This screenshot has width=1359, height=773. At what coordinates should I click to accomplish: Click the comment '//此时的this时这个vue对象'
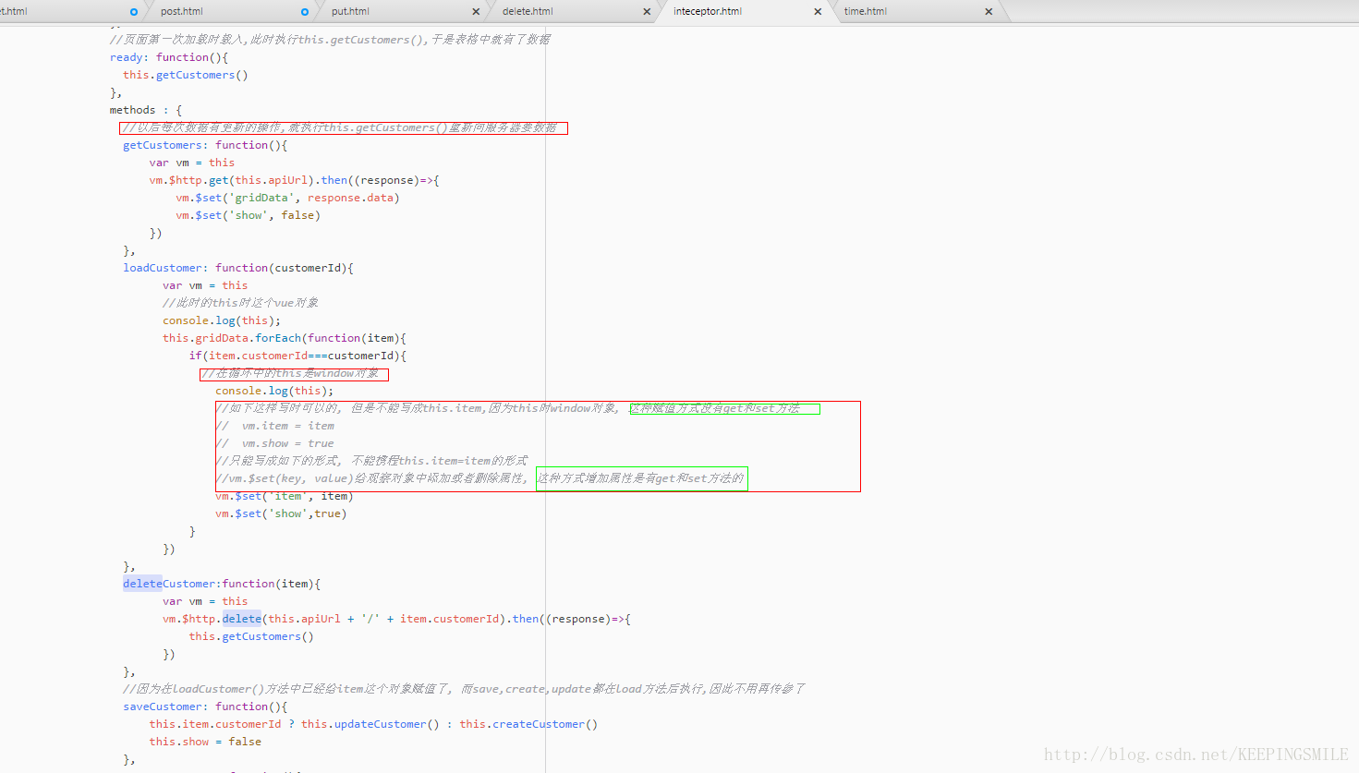[240, 303]
